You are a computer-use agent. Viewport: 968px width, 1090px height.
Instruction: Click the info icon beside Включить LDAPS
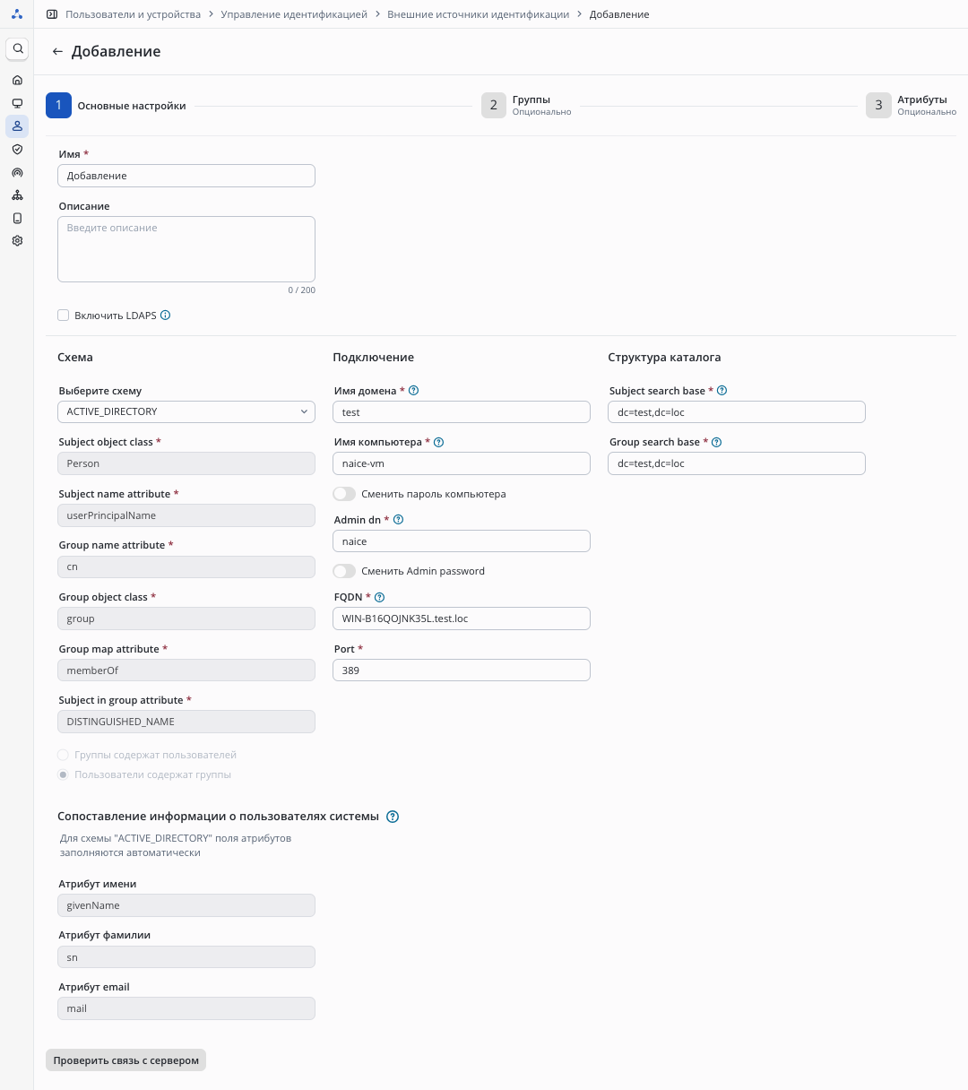tap(165, 316)
